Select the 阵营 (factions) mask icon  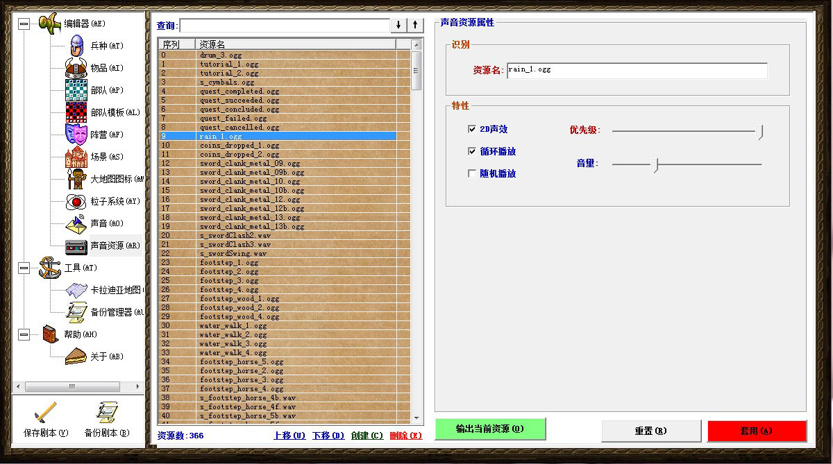(76, 134)
